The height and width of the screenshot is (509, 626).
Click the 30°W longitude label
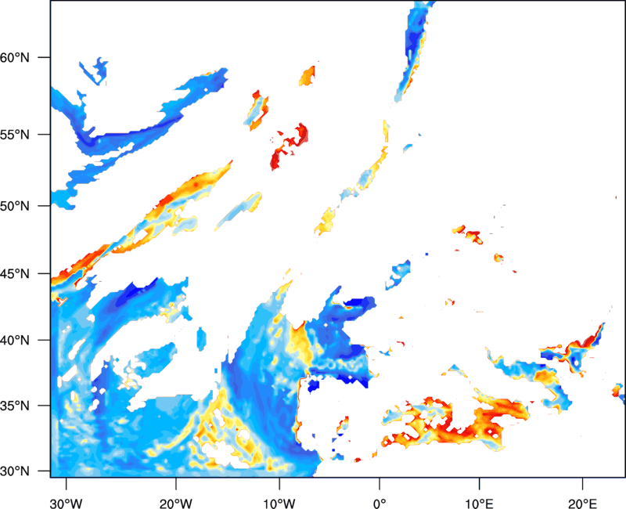click(x=66, y=504)
